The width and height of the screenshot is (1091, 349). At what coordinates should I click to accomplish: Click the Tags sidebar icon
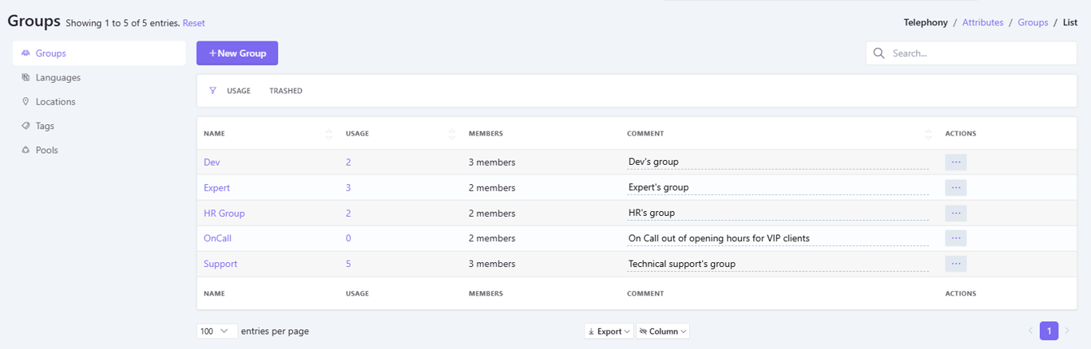(x=26, y=126)
